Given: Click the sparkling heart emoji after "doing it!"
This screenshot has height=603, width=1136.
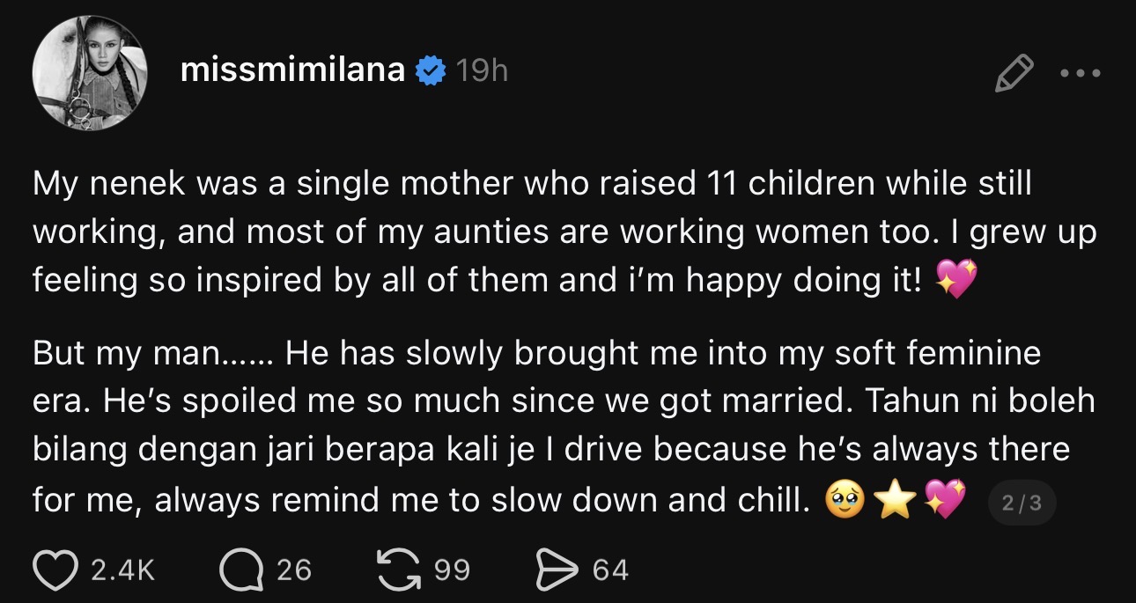Looking at the screenshot, I should coord(957,280).
